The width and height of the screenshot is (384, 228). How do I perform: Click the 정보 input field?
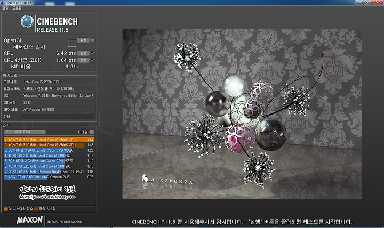(x=58, y=117)
